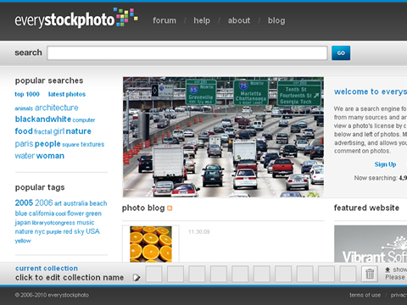Image resolution: width=407 pixels, height=305 pixels.
Task: Open the blue popular tag
Action: pos(21,213)
